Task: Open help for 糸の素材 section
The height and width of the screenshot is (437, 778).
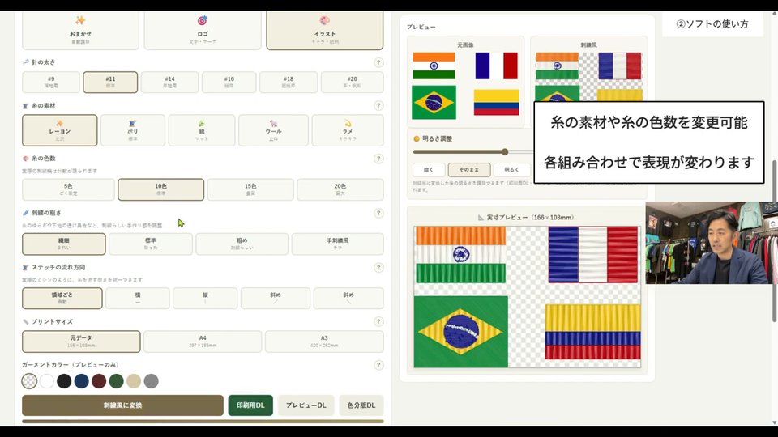Action: point(378,105)
